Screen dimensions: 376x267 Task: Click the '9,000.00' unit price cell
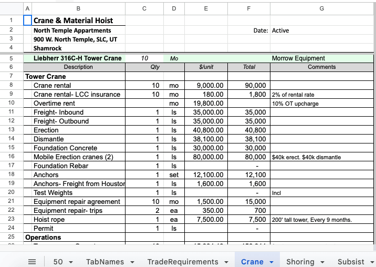click(x=206, y=85)
